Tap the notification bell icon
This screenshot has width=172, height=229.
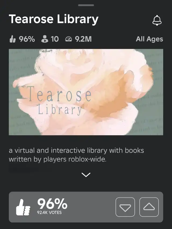click(x=157, y=20)
